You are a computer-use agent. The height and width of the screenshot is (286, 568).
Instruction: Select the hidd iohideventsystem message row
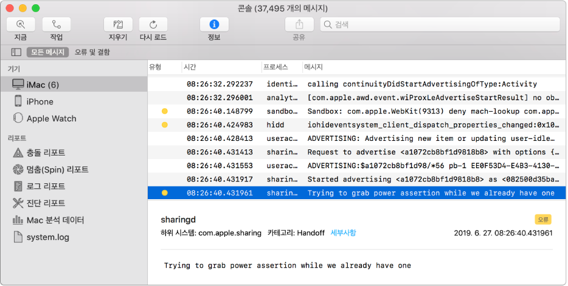[356, 124]
